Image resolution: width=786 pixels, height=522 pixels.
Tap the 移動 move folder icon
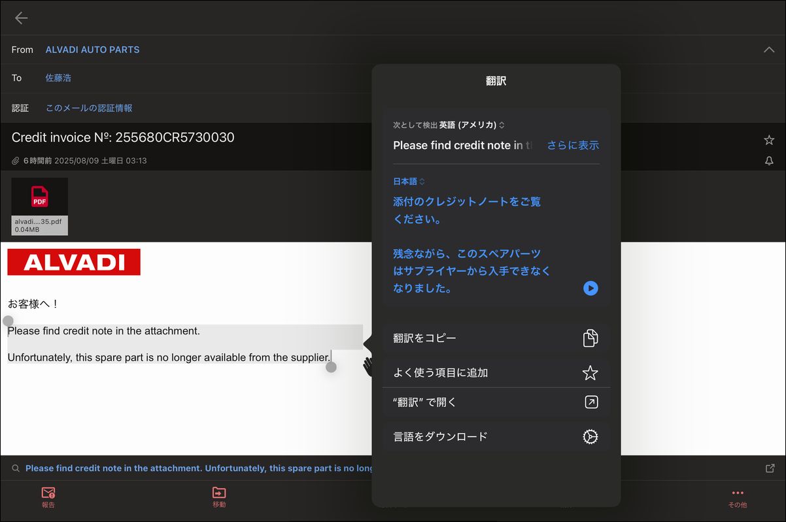coord(219,497)
